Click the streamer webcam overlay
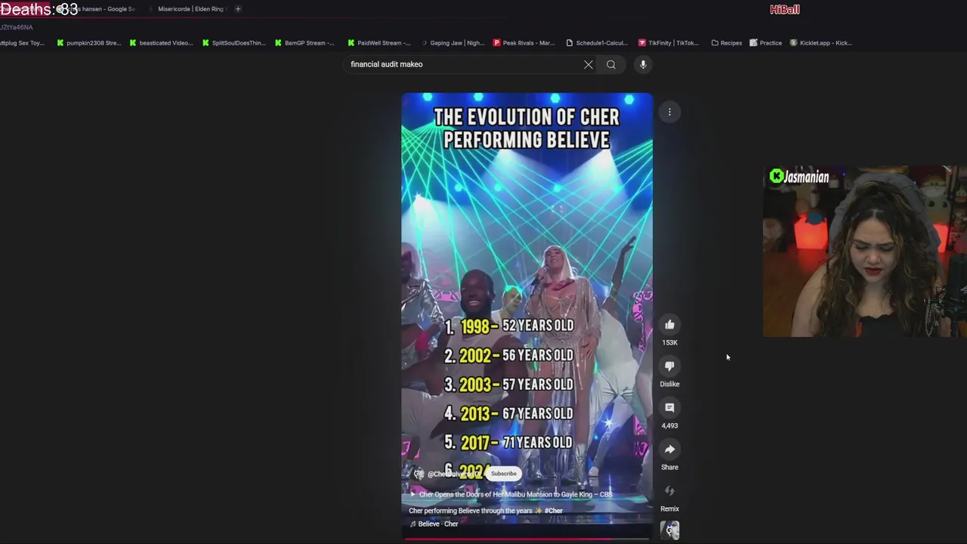967x544 pixels. point(864,252)
